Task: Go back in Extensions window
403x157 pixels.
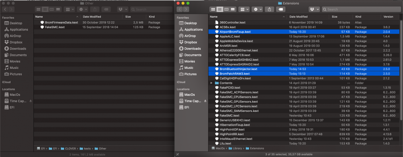Action: pos(180,9)
